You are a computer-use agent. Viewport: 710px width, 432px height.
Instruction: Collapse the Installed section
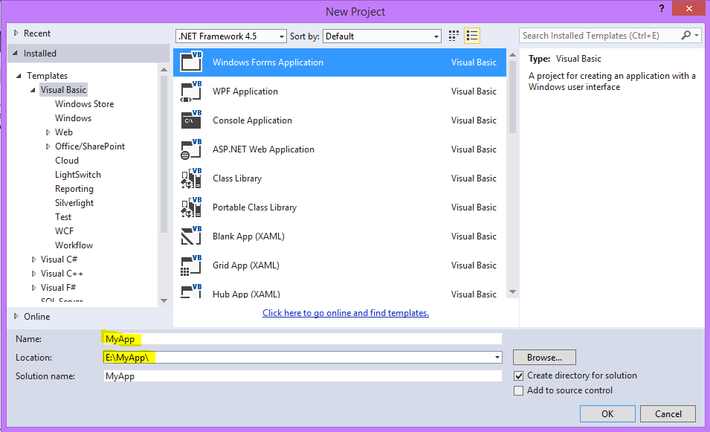15,53
